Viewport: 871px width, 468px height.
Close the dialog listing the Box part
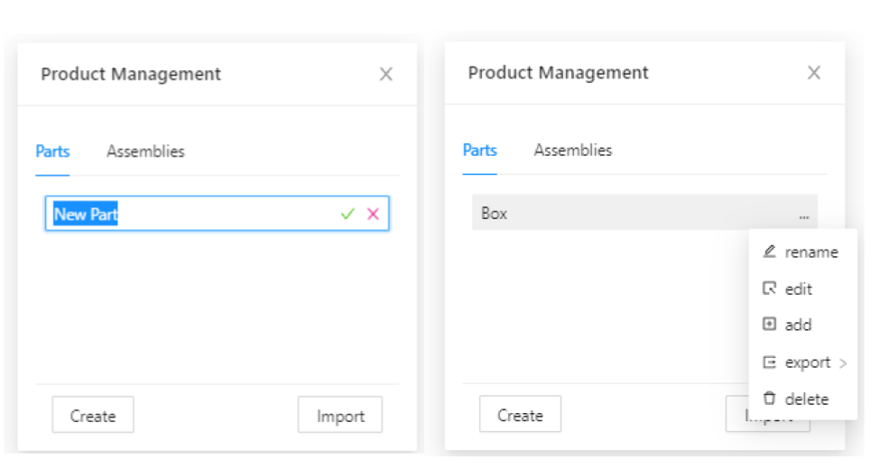pos(813,73)
